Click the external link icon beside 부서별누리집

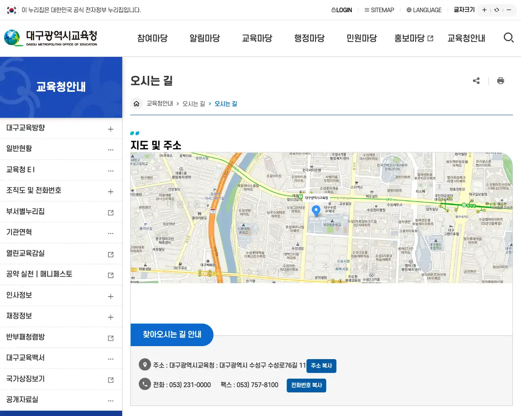tap(110, 212)
